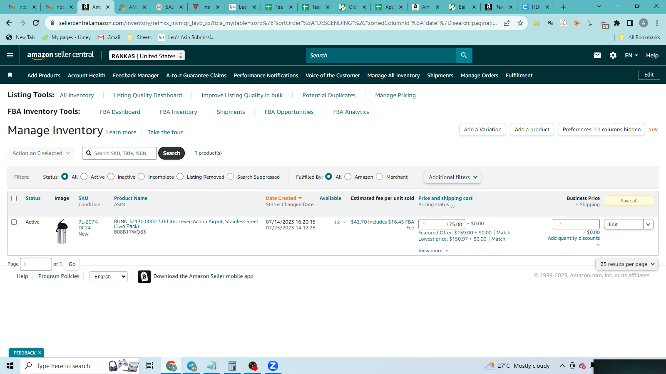
Task: Expand the Available quantity 12 chevron
Action: coord(344,222)
